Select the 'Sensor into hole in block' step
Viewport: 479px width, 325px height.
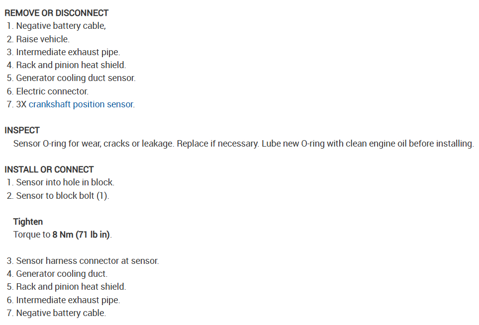65,182
